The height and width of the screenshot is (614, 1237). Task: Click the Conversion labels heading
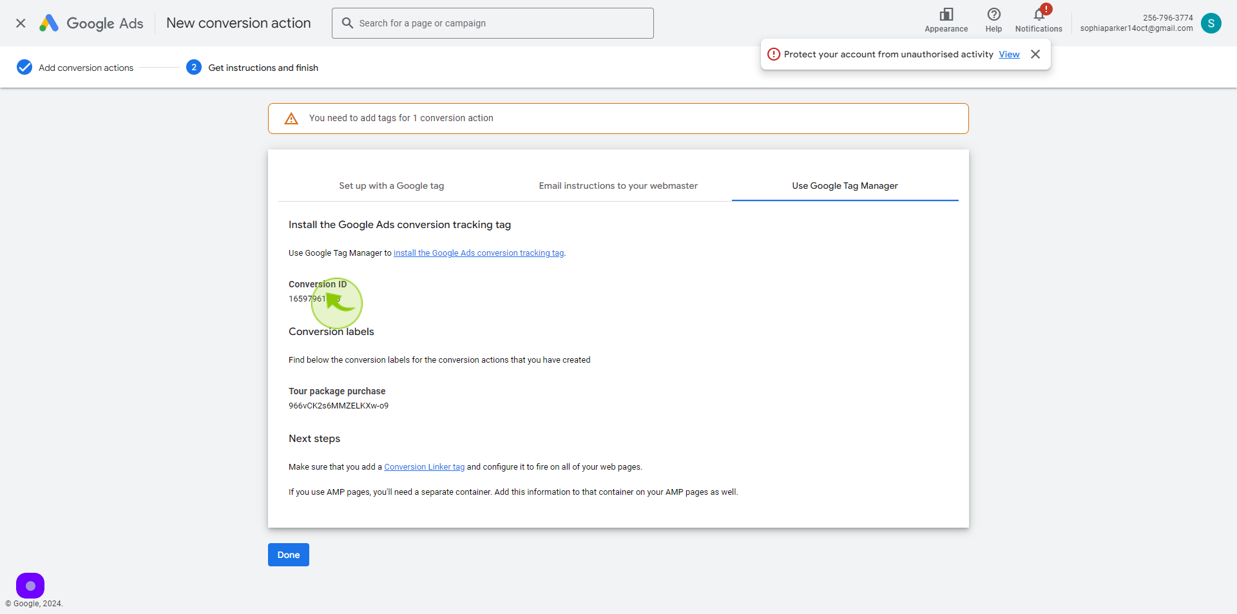pos(331,332)
